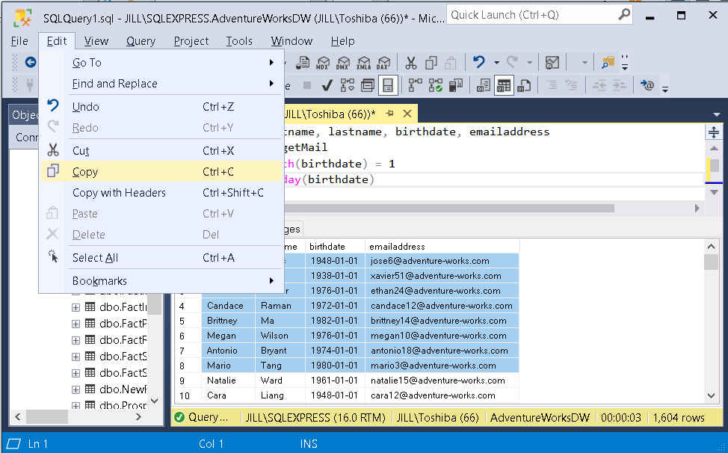Toggle Include Actual Execution Plan button
The height and width of the screenshot is (453, 728).
(x=415, y=85)
